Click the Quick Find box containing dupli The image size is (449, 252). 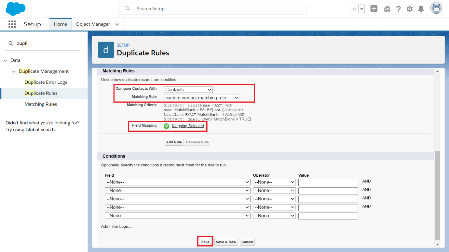point(43,43)
